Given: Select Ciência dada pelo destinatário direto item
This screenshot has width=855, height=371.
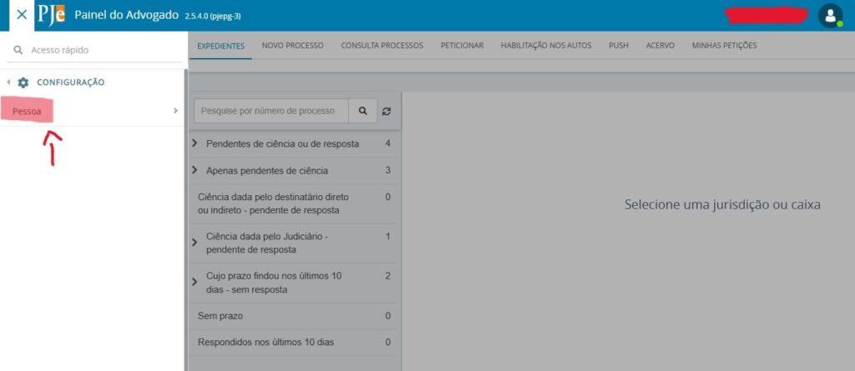Looking at the screenshot, I should (273, 203).
